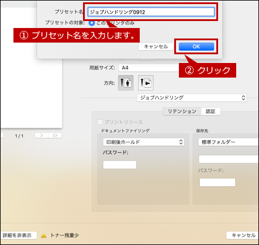Jump to last preview page double arrow
The width and height of the screenshot is (259, 245).
pos(55,135)
